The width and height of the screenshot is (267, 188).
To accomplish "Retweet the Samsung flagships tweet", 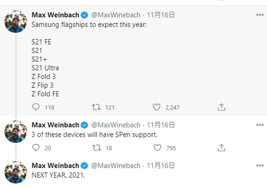I will coord(96,107).
